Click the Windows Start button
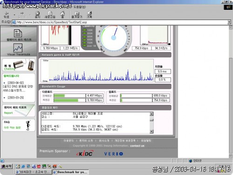This screenshot has width=233, height=175. (x=6, y=166)
